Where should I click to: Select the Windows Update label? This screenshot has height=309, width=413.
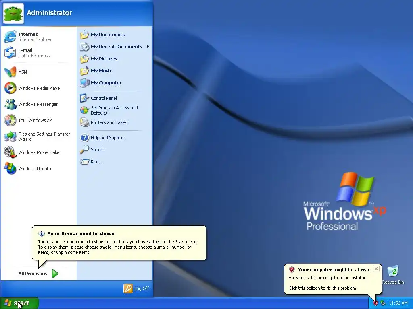(35, 169)
